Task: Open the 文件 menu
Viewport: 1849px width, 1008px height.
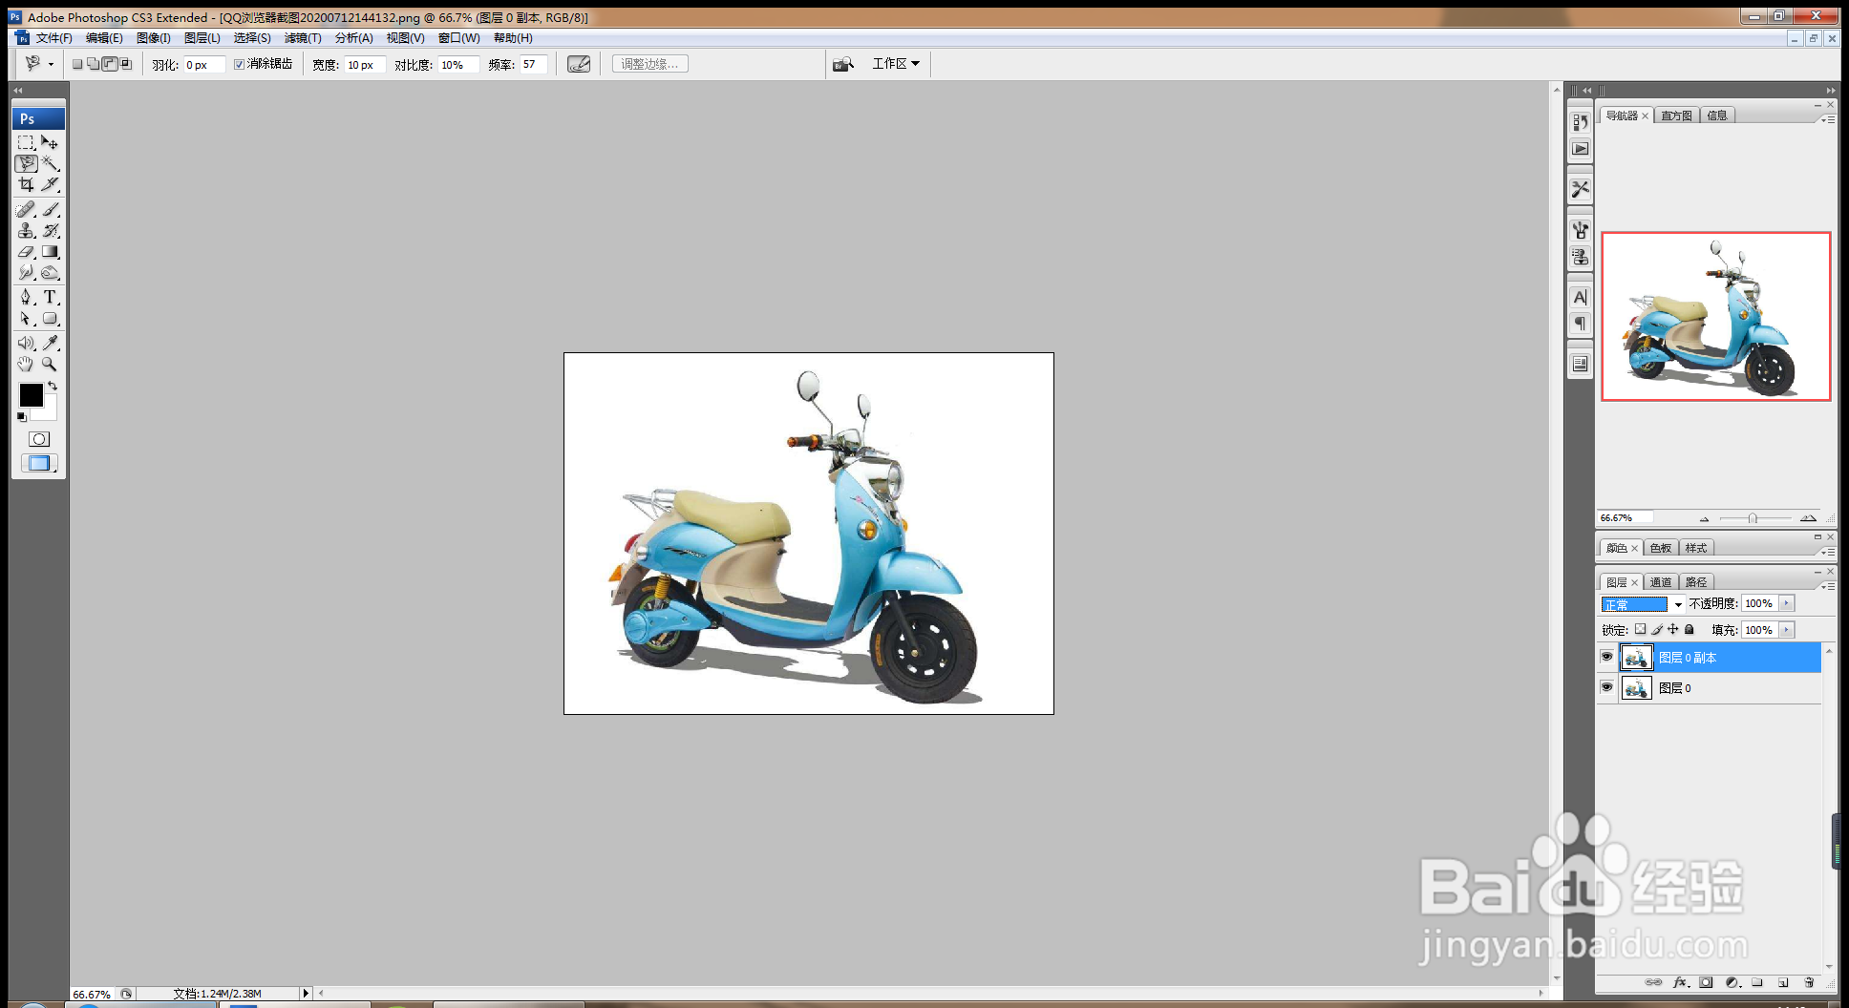Action: (53, 38)
